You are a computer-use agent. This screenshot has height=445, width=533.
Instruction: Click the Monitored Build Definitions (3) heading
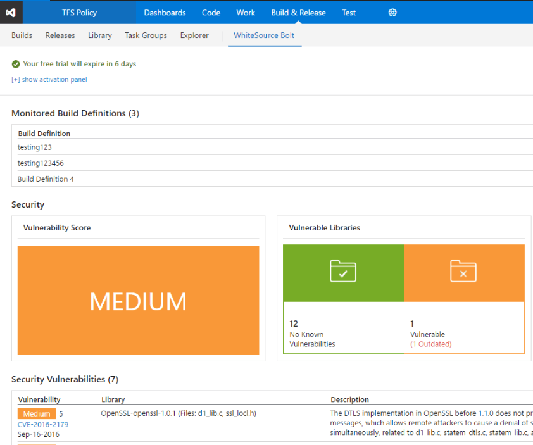(x=75, y=113)
